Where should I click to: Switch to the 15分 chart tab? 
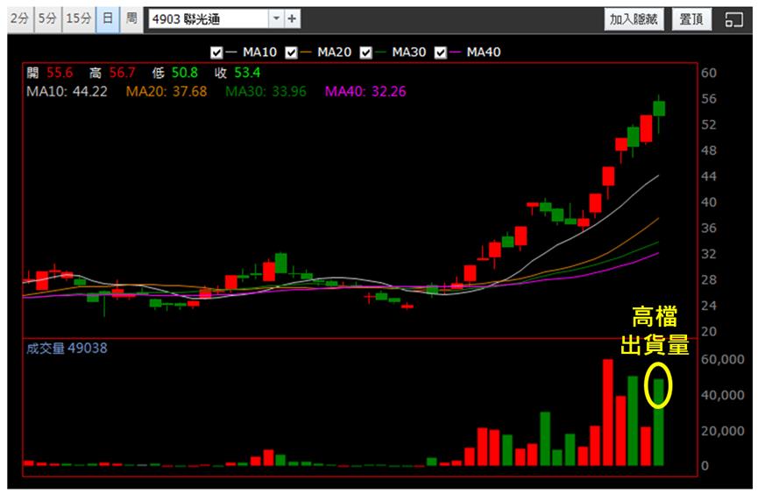pyautogui.click(x=79, y=19)
